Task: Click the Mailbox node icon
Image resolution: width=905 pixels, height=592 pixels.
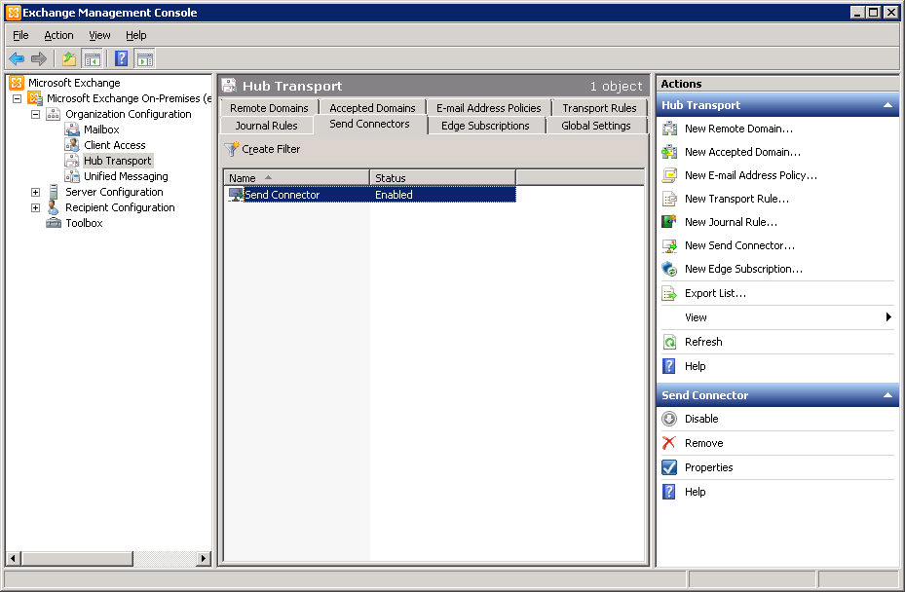Action: 72,129
